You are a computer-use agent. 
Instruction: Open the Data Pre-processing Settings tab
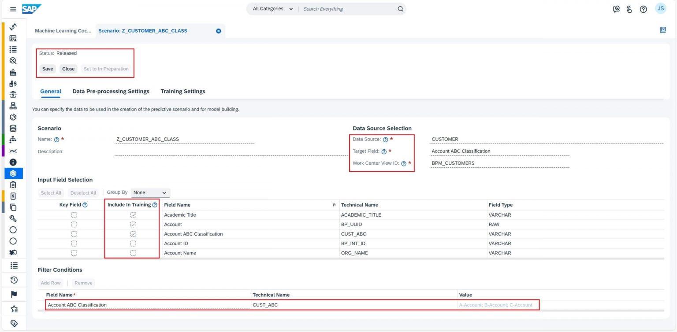pos(111,91)
